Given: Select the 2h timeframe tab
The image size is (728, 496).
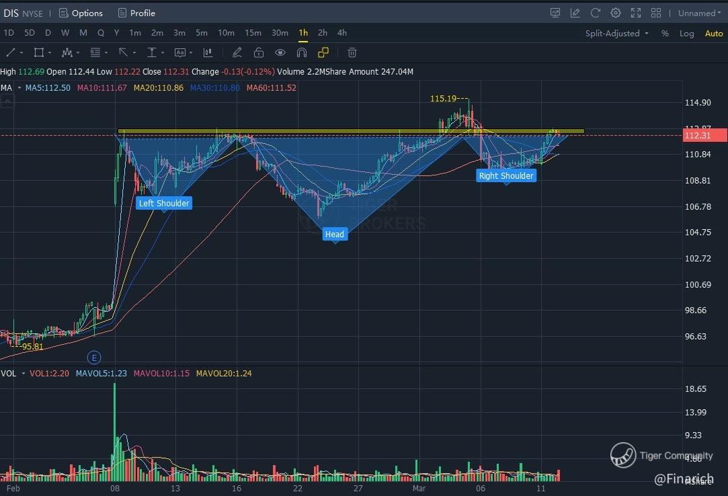Looking at the screenshot, I should [x=323, y=33].
